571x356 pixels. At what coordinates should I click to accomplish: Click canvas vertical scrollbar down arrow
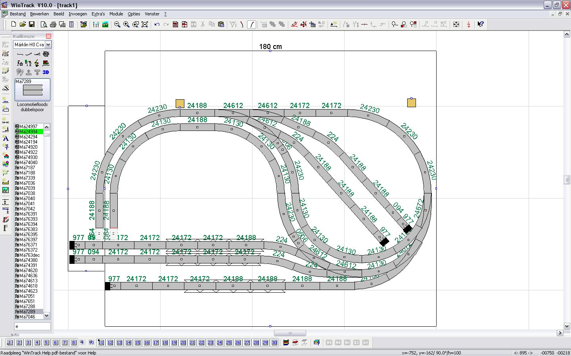[x=567, y=326]
